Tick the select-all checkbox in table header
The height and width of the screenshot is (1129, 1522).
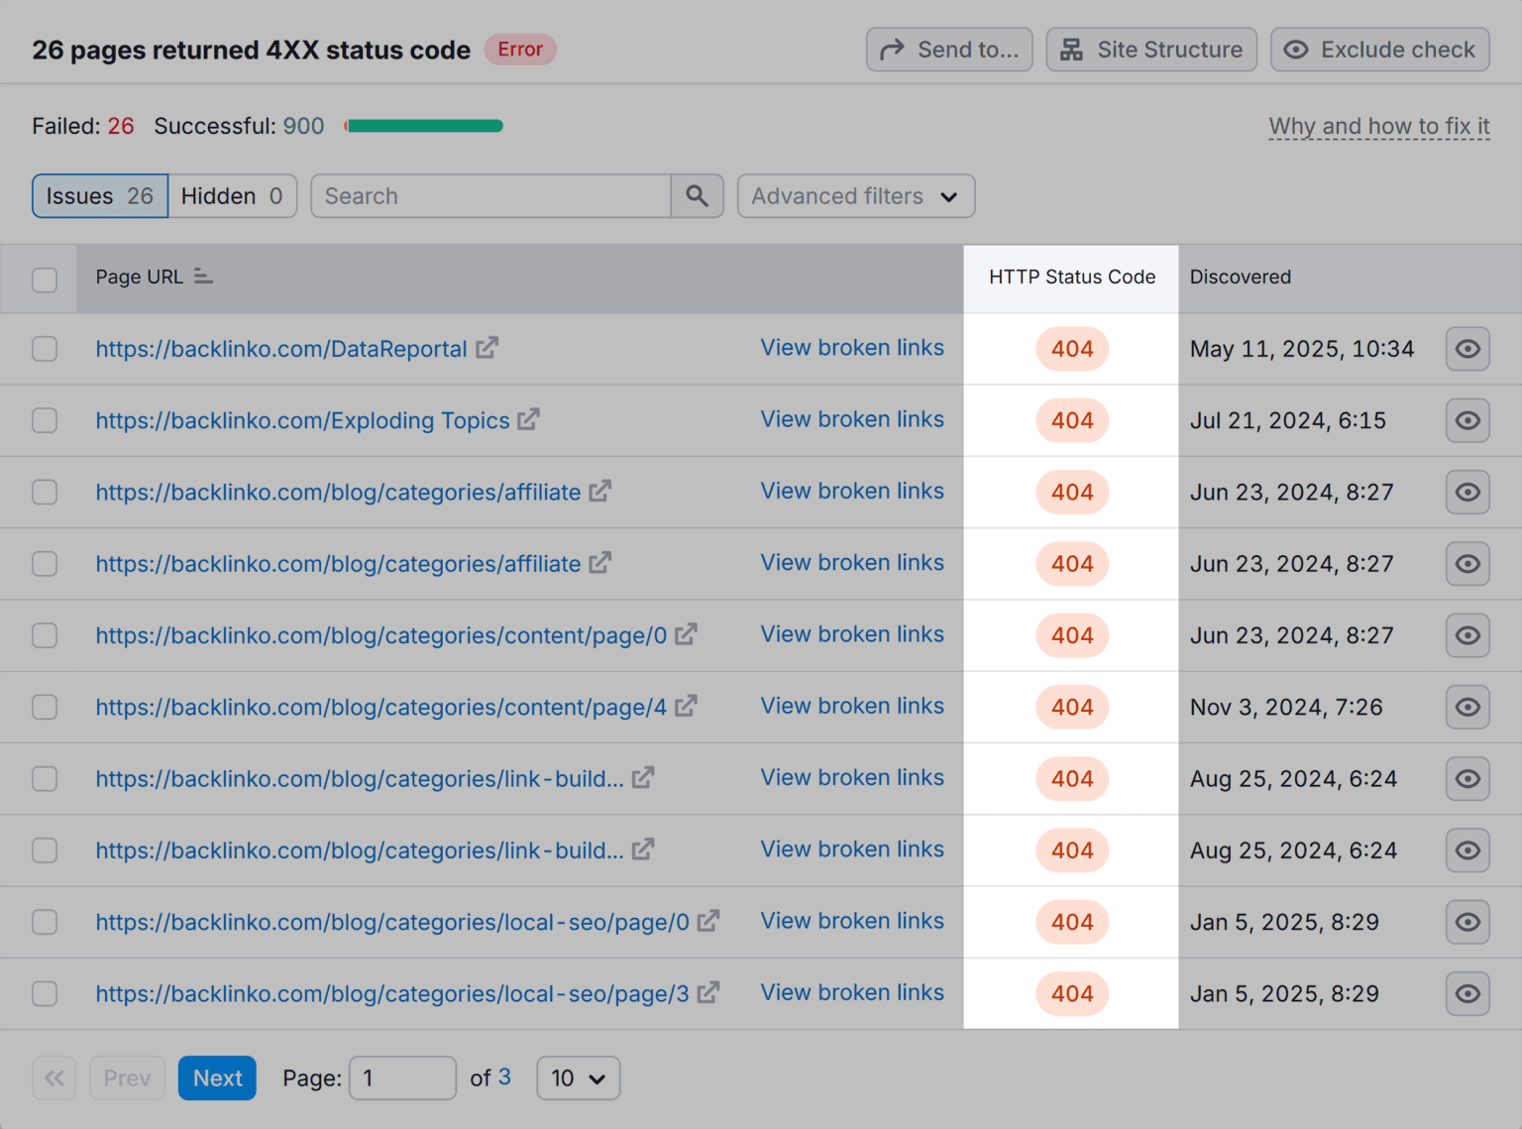click(x=45, y=280)
